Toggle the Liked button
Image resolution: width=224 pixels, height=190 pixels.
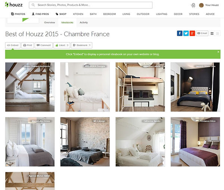click(x=62, y=45)
